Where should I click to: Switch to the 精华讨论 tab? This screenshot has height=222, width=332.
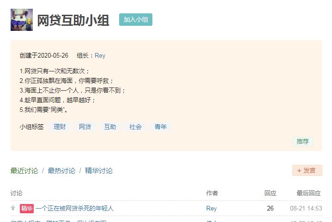point(99,171)
